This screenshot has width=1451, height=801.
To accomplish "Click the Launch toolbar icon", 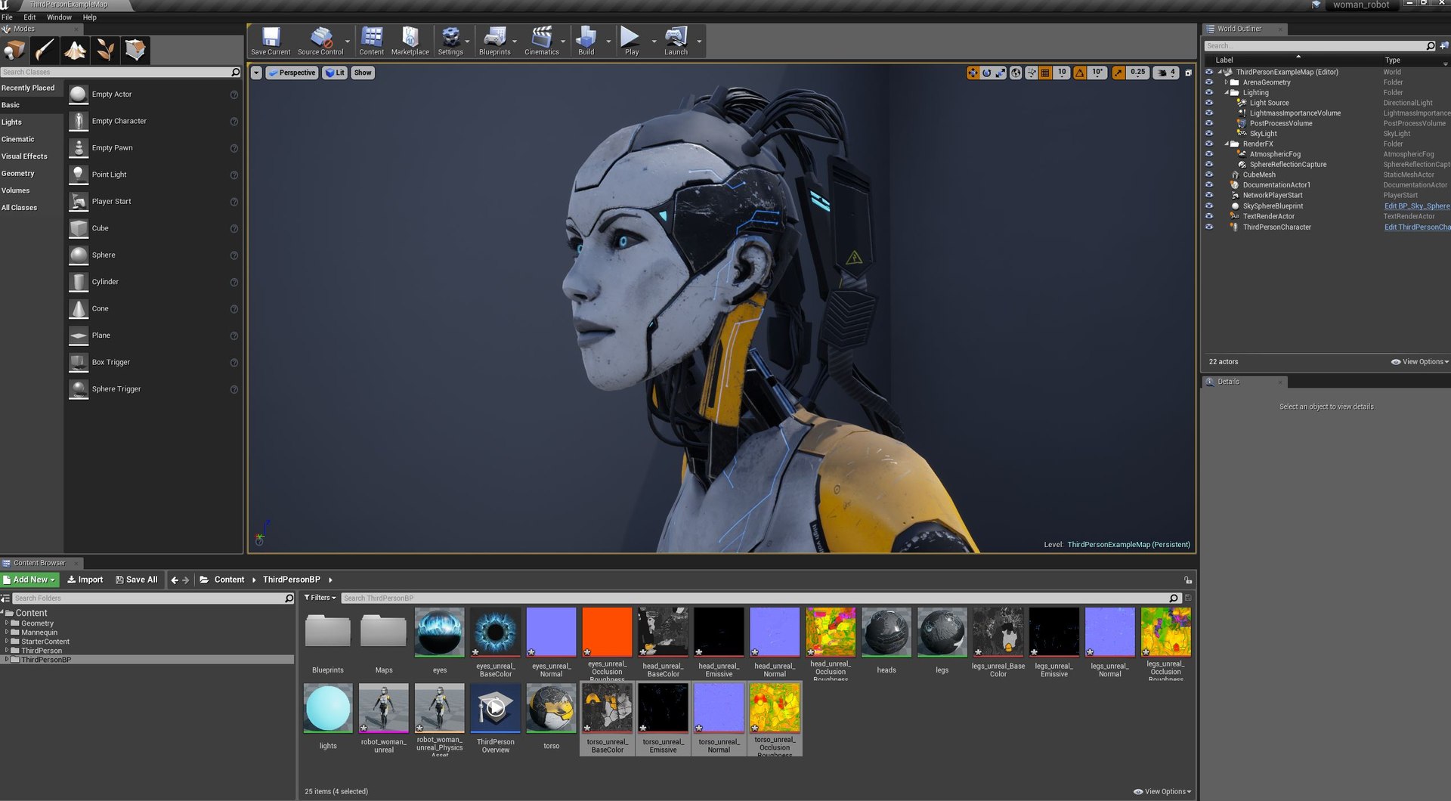I will pyautogui.click(x=676, y=41).
